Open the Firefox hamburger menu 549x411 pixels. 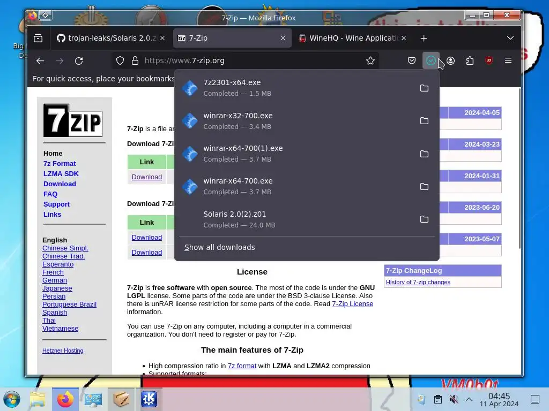click(508, 61)
